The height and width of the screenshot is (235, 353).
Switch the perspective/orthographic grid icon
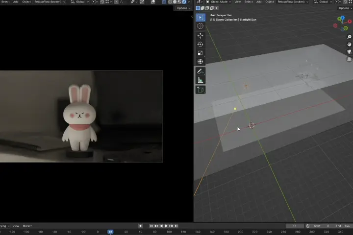click(349, 59)
